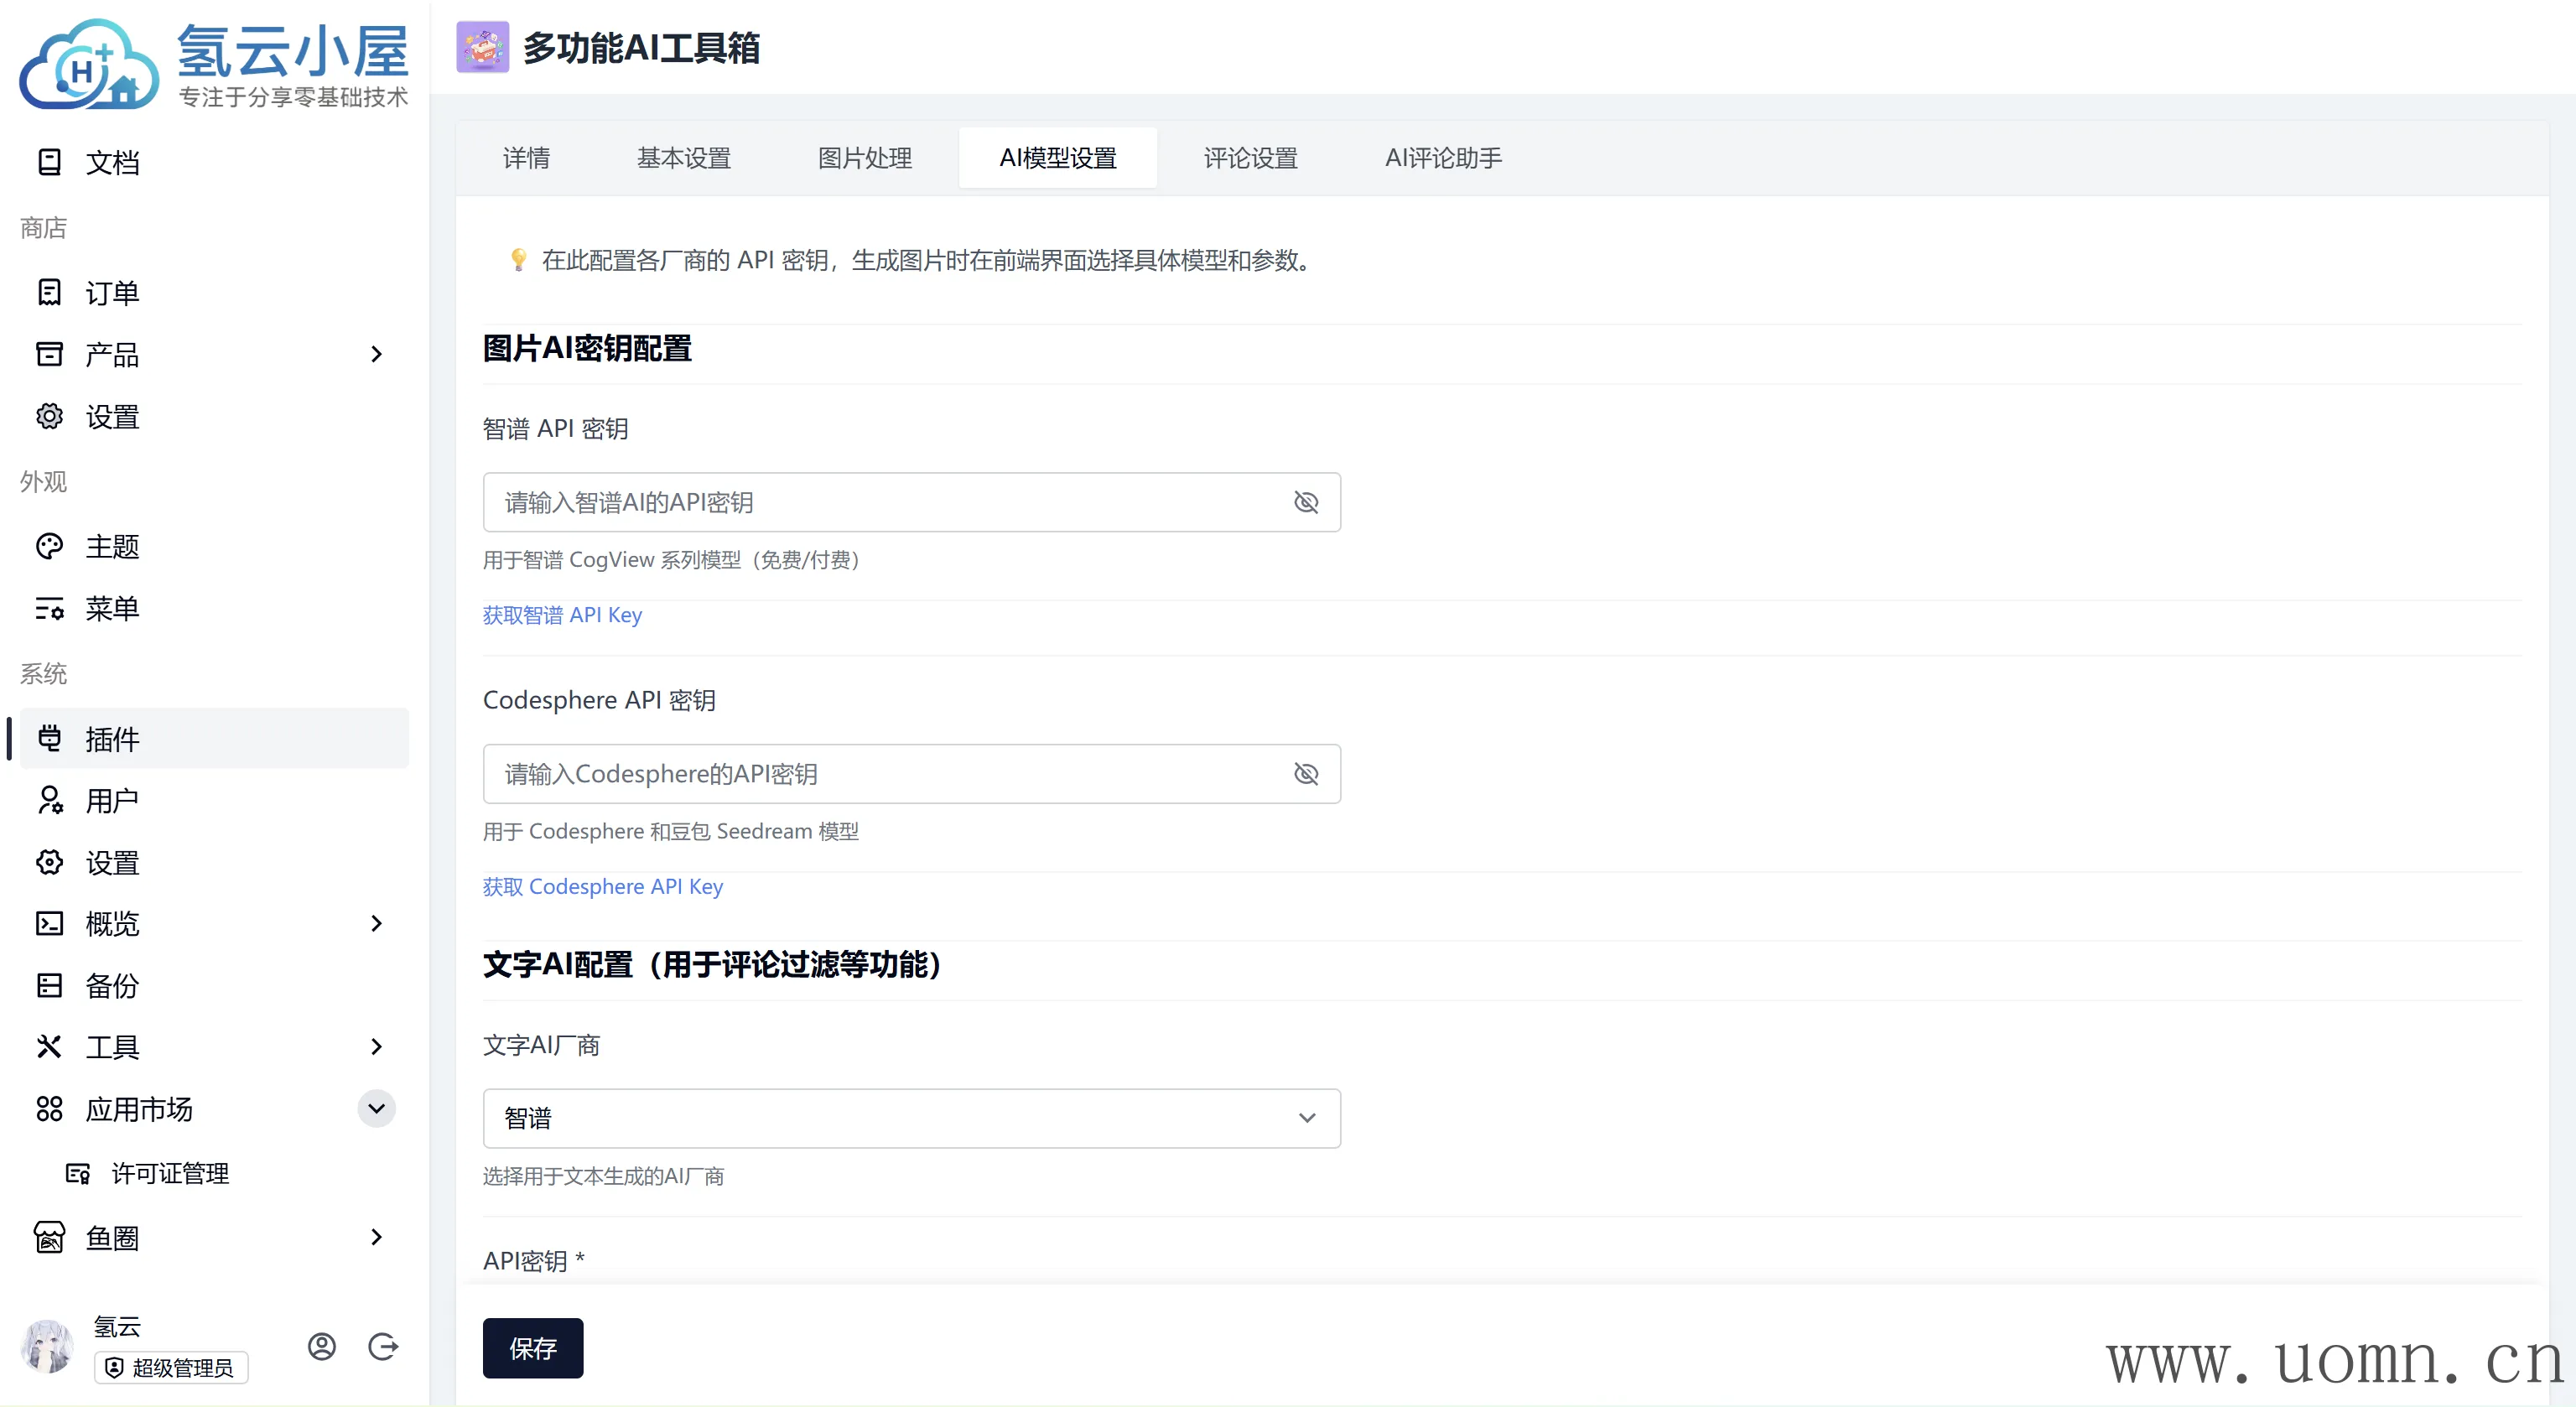2576x1407 pixels.
Task: Open the user profile icon at bottom
Action: [321, 1346]
